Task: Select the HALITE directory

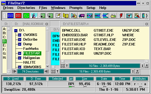Action: [x=29, y=63]
